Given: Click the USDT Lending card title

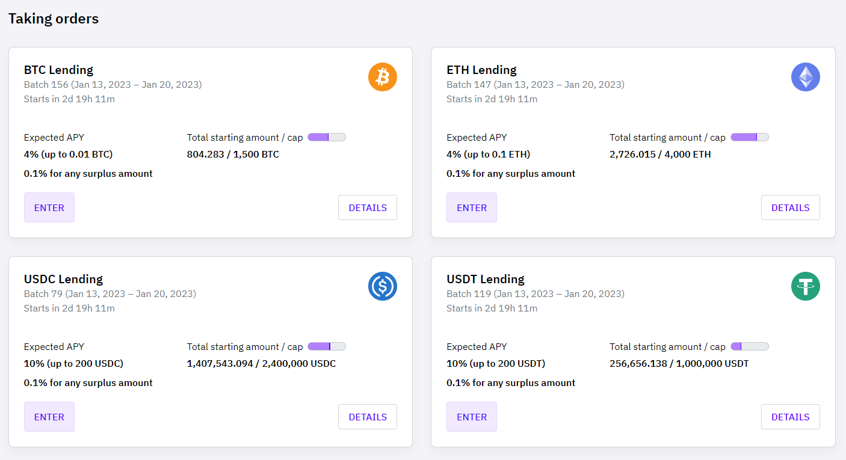Looking at the screenshot, I should [x=485, y=279].
